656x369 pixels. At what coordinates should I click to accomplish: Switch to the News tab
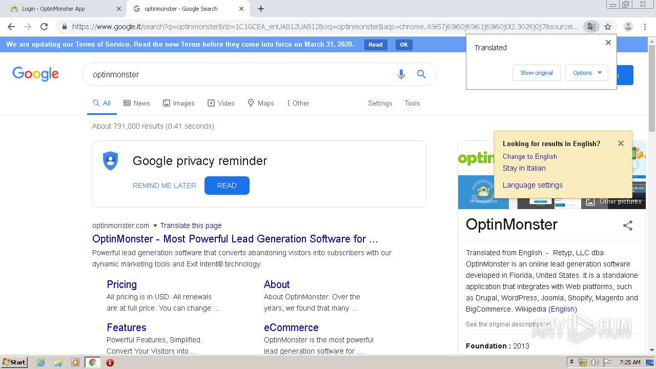137,103
